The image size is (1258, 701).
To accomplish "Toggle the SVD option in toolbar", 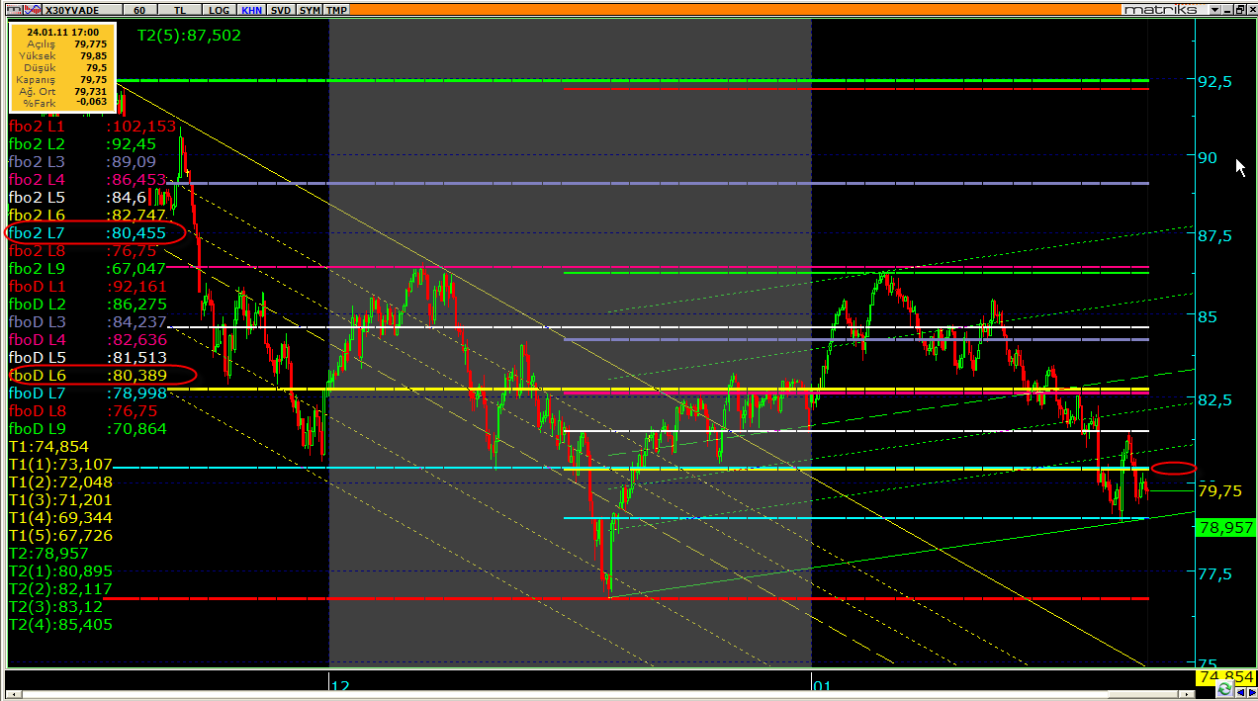I will pyautogui.click(x=281, y=9).
